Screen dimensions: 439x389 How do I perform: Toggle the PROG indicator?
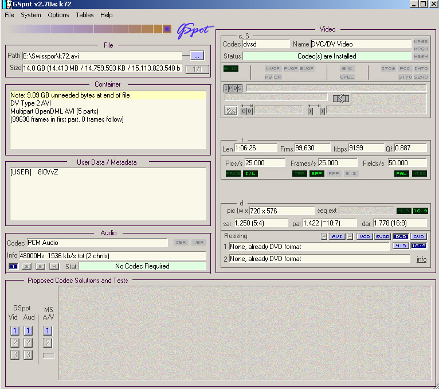(233, 173)
